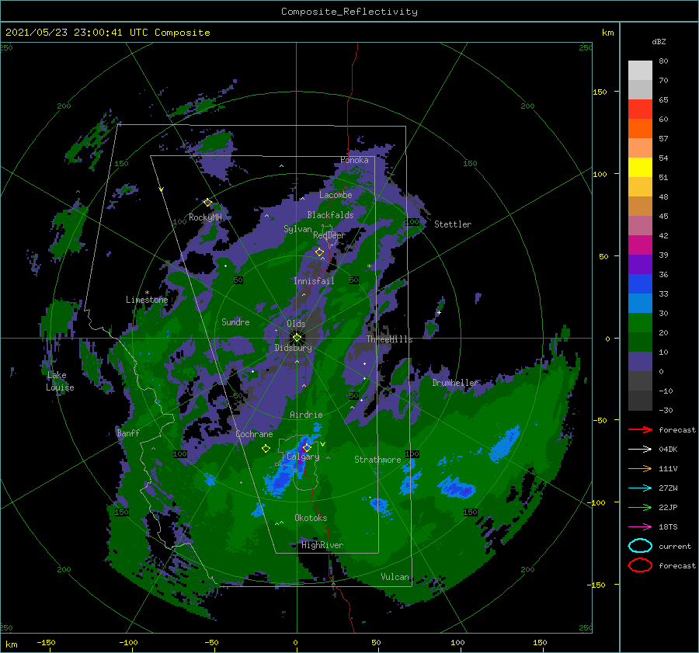The height and width of the screenshot is (653, 699).
Task: Click the Drumheller label
Action: pyautogui.click(x=455, y=383)
